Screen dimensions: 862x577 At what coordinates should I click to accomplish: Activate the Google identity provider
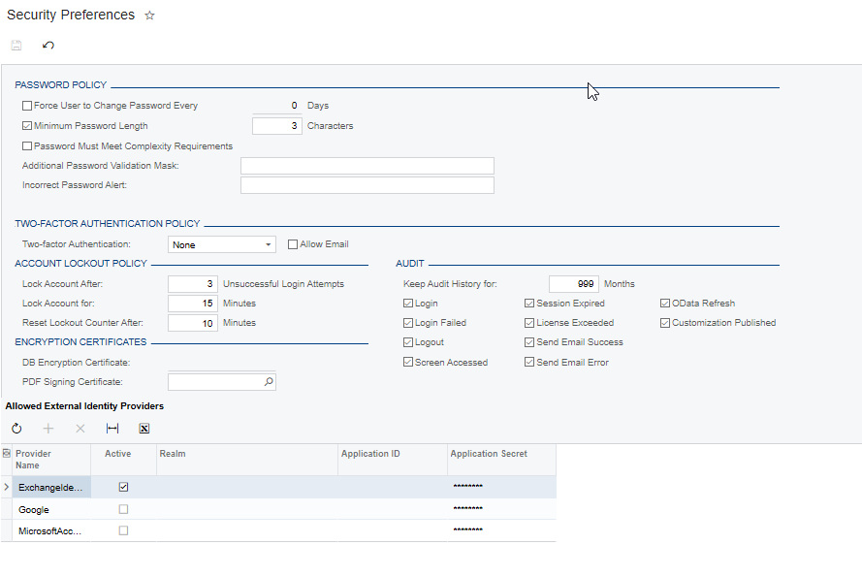pyautogui.click(x=123, y=508)
